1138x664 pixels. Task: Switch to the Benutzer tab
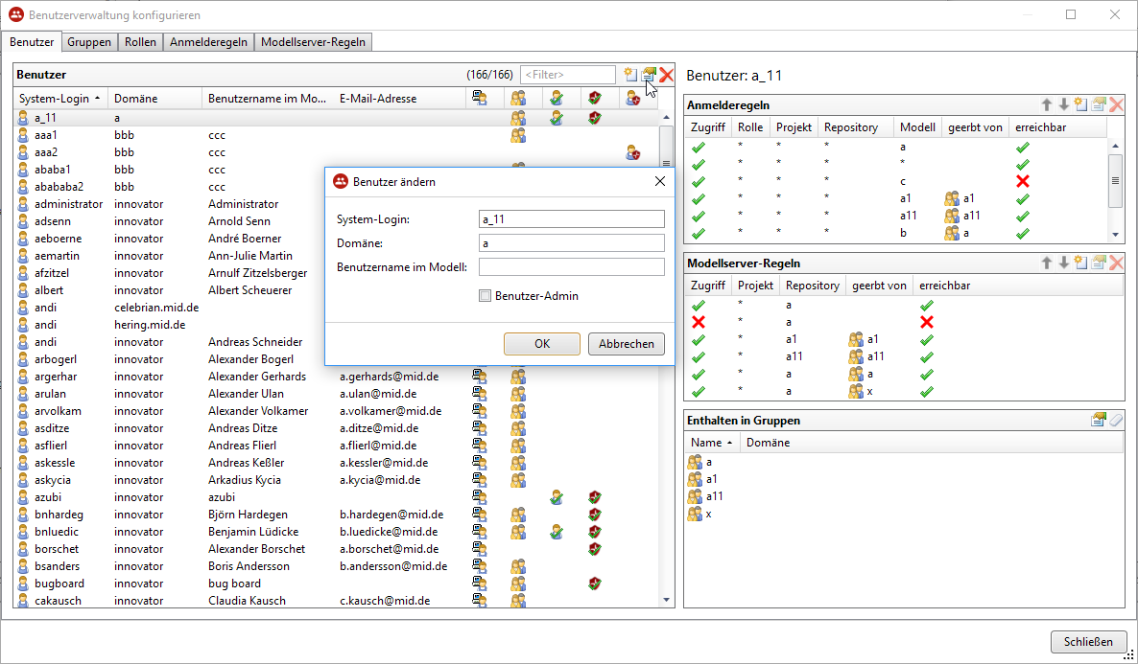(32, 42)
